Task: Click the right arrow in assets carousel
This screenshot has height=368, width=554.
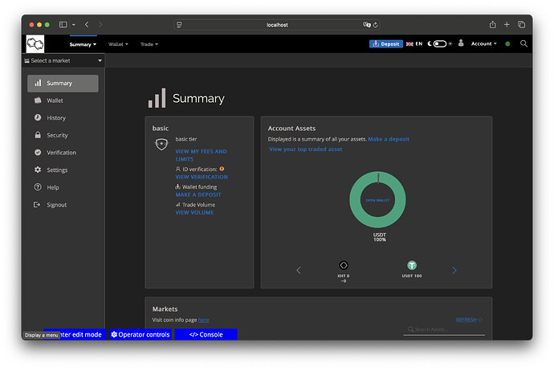Action: (x=454, y=270)
